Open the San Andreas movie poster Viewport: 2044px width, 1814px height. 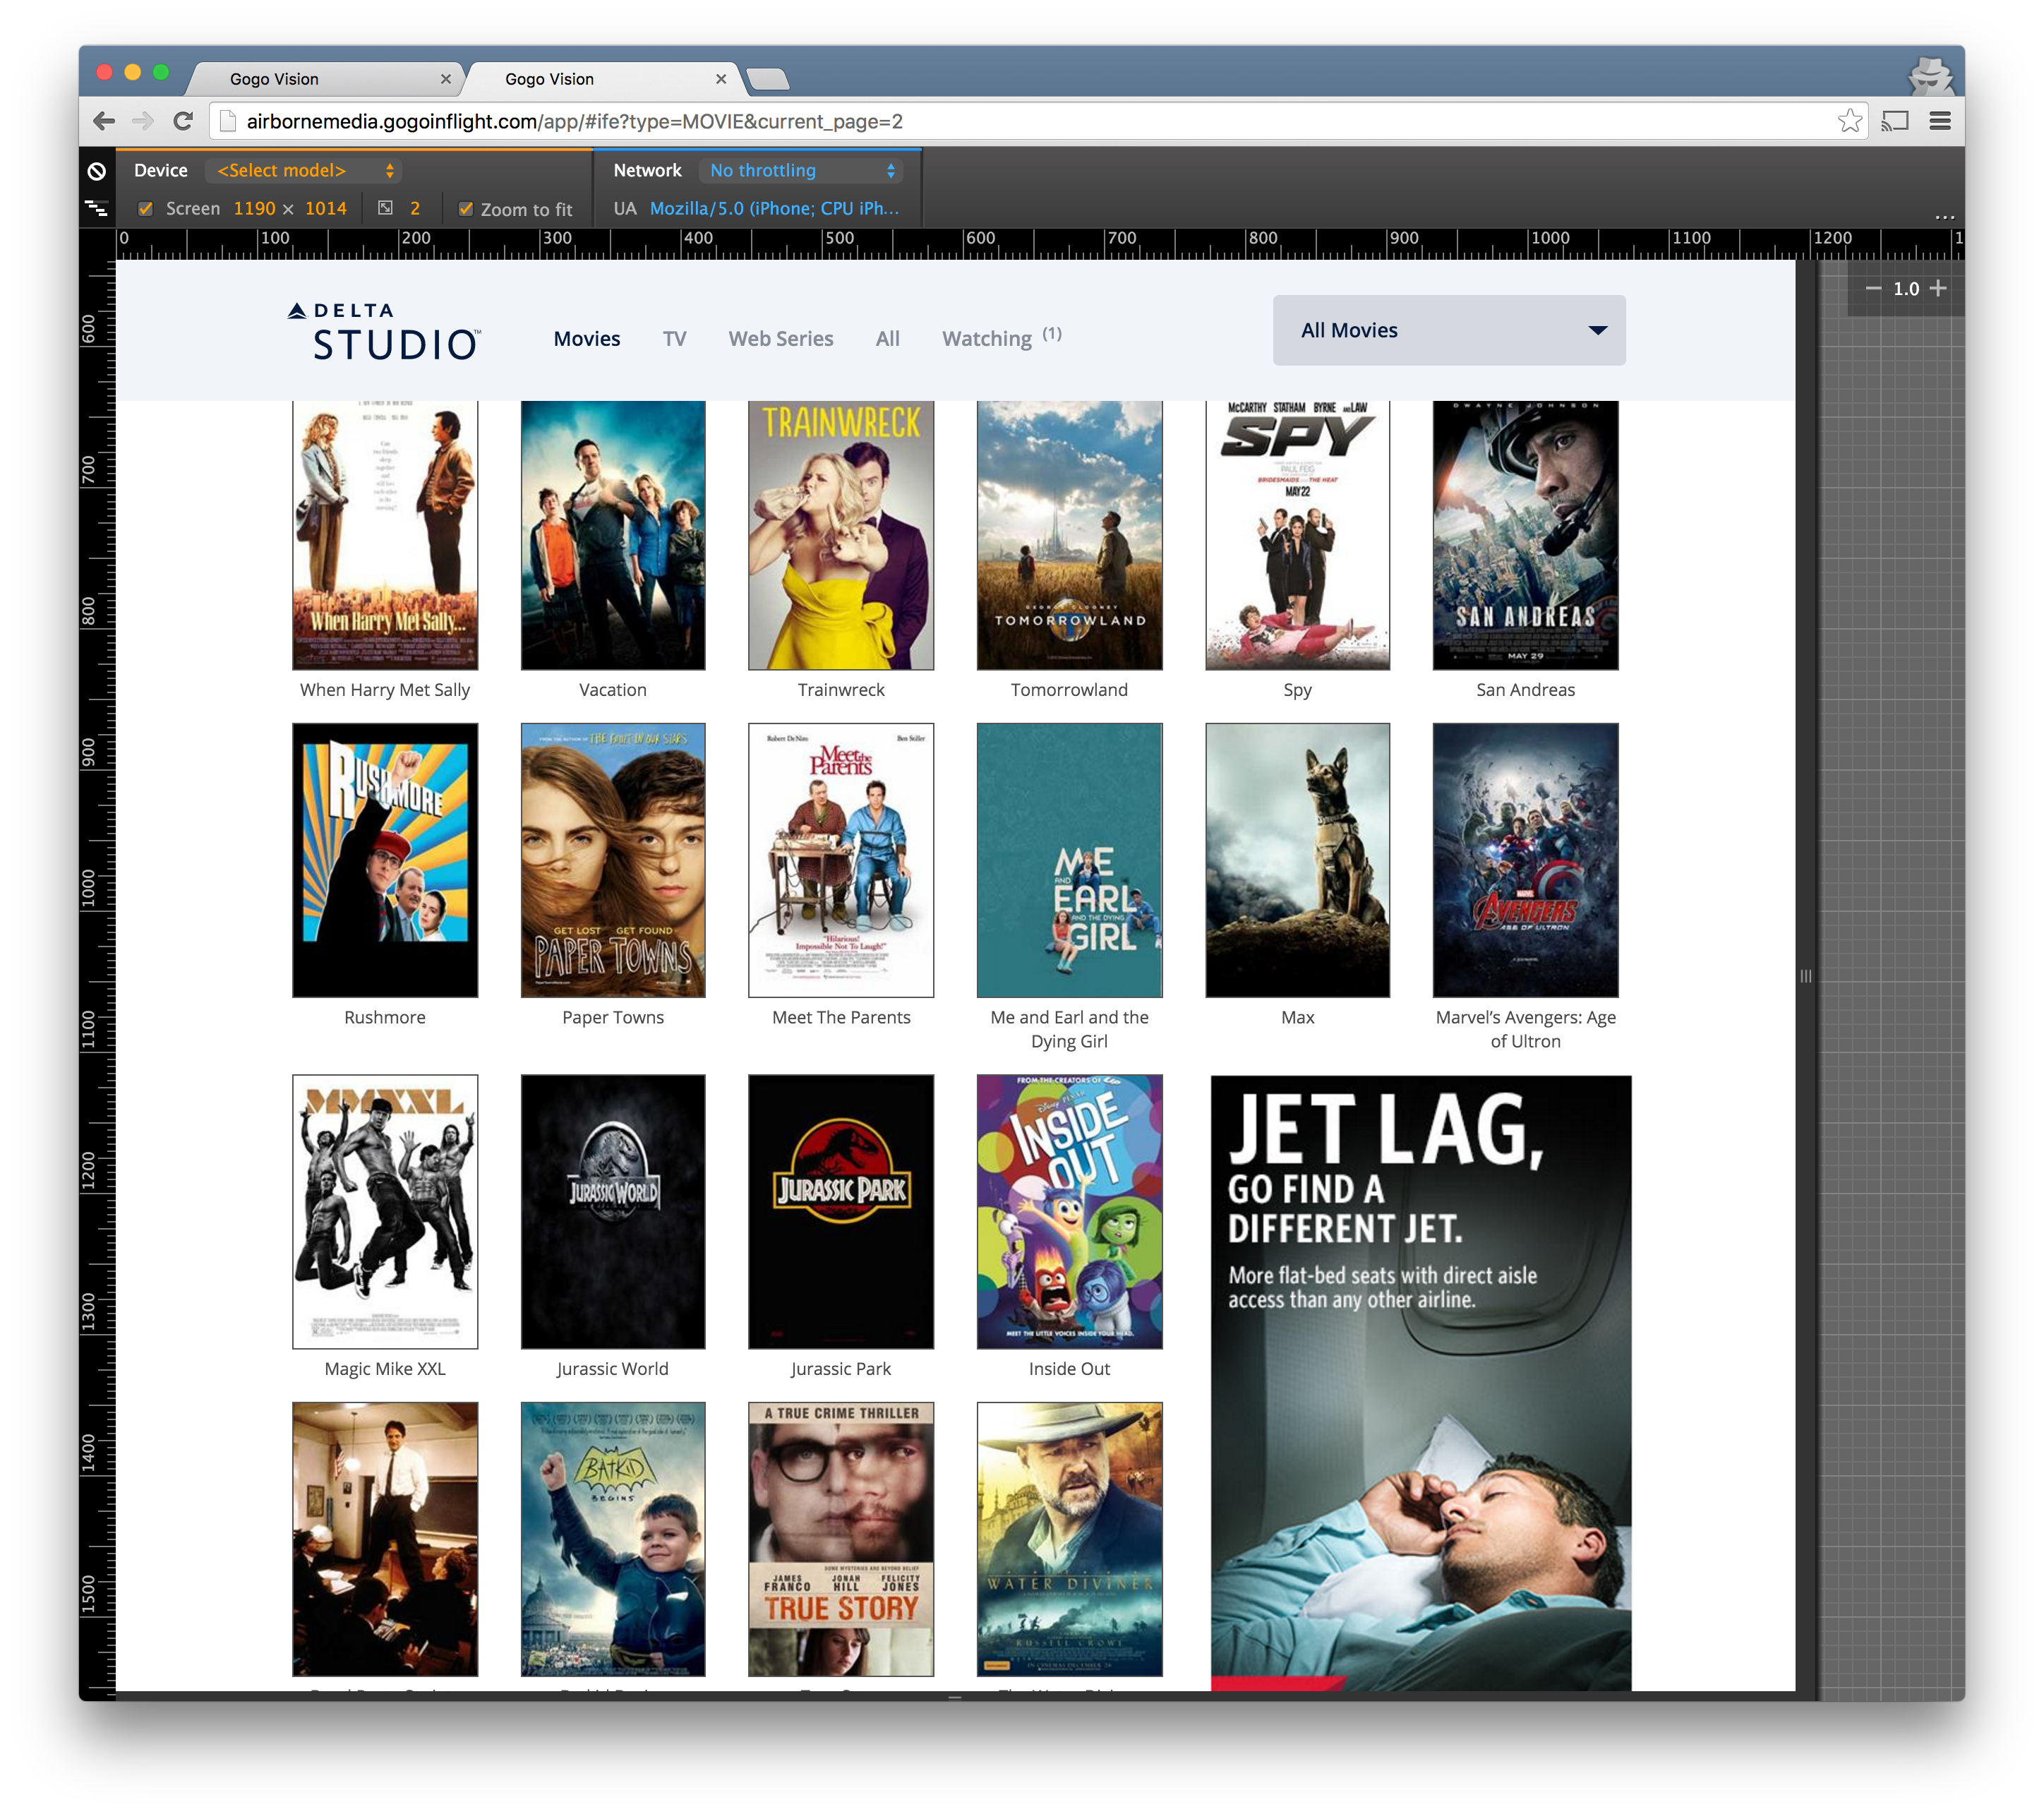click(x=1525, y=535)
